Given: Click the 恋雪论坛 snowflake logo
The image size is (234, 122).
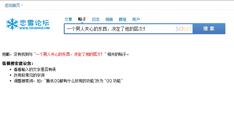Looking at the screenshot, I should click(x=28, y=24).
